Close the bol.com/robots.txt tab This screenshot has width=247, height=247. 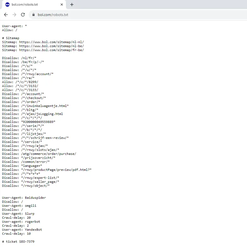pos(62,4)
